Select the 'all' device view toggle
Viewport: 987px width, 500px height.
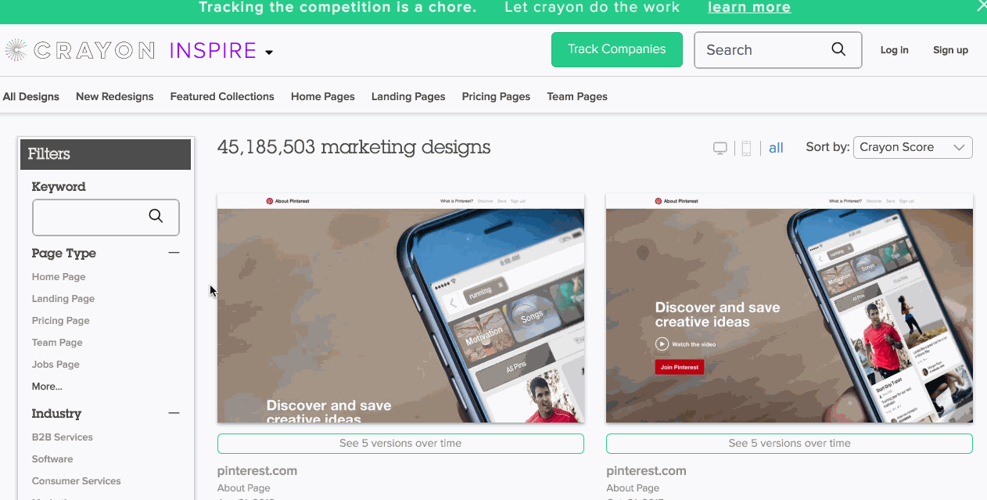click(776, 148)
